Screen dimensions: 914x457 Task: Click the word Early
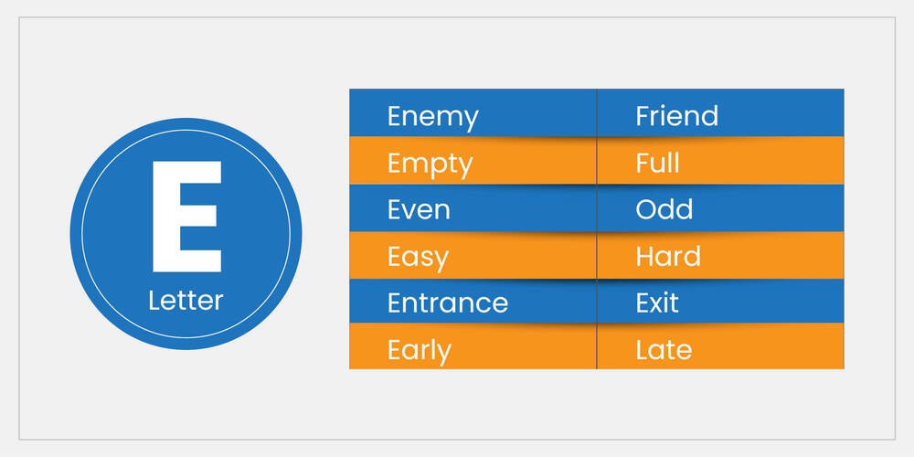click(419, 350)
